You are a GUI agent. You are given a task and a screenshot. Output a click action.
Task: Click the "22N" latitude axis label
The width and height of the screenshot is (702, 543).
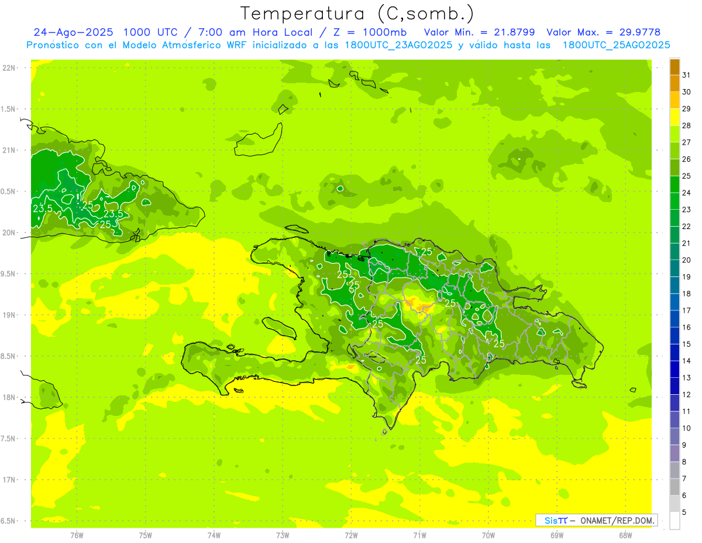9,68
